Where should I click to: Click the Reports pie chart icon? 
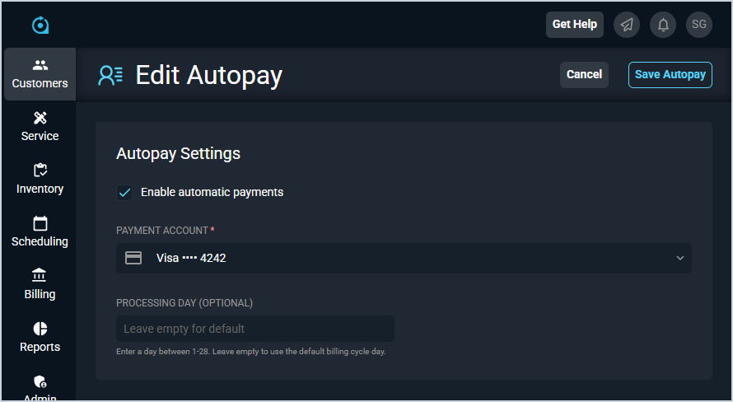[x=40, y=329]
